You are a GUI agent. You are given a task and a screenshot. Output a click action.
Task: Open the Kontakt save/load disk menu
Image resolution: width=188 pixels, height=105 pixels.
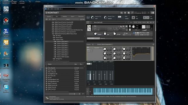[x=121, y=13]
